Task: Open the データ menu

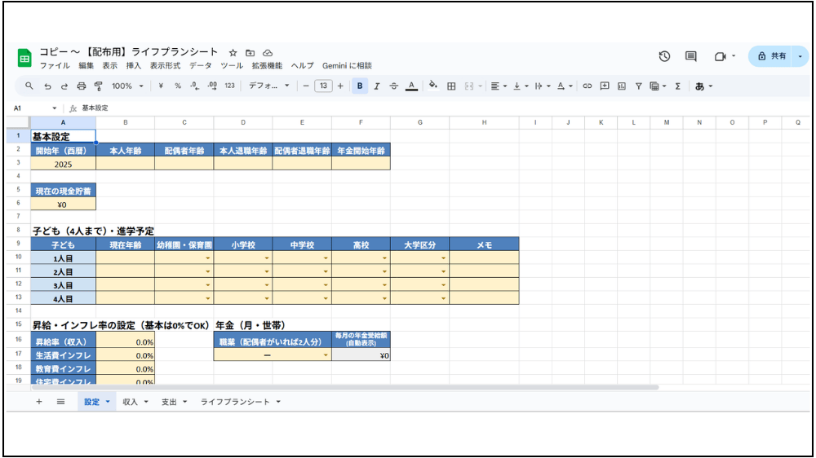Action: 200,65
